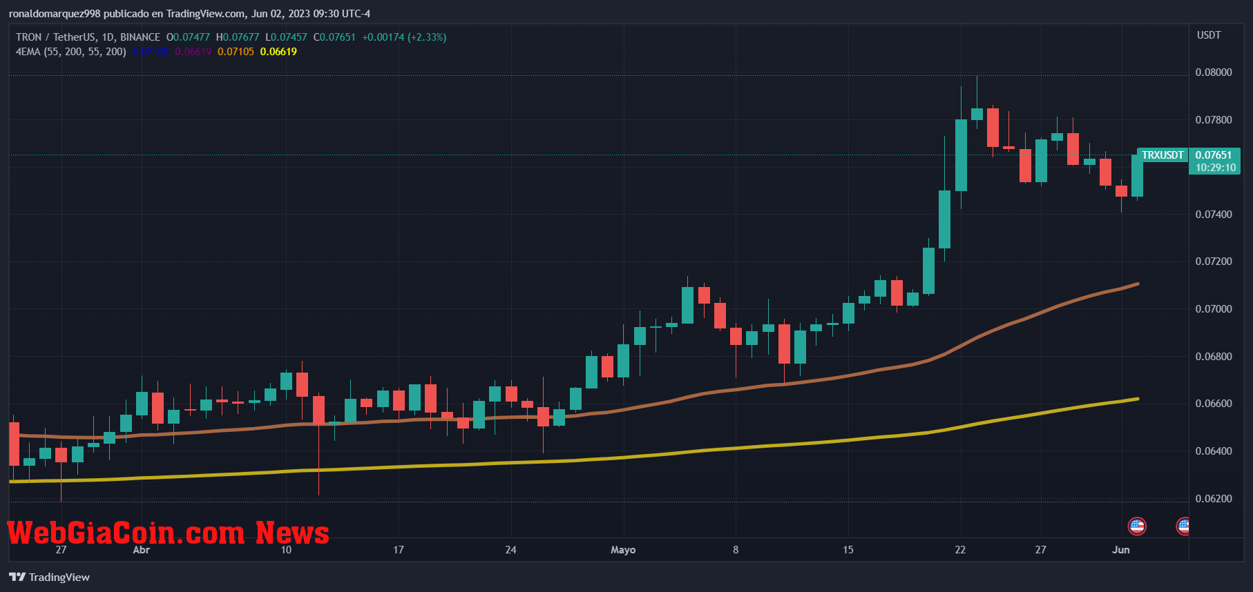Image resolution: width=1253 pixels, height=592 pixels.
Task: Click the 27 date label just before Jun
Action: (1041, 550)
